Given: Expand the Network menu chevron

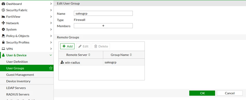Looking at the screenshot, I should pos(51,23).
